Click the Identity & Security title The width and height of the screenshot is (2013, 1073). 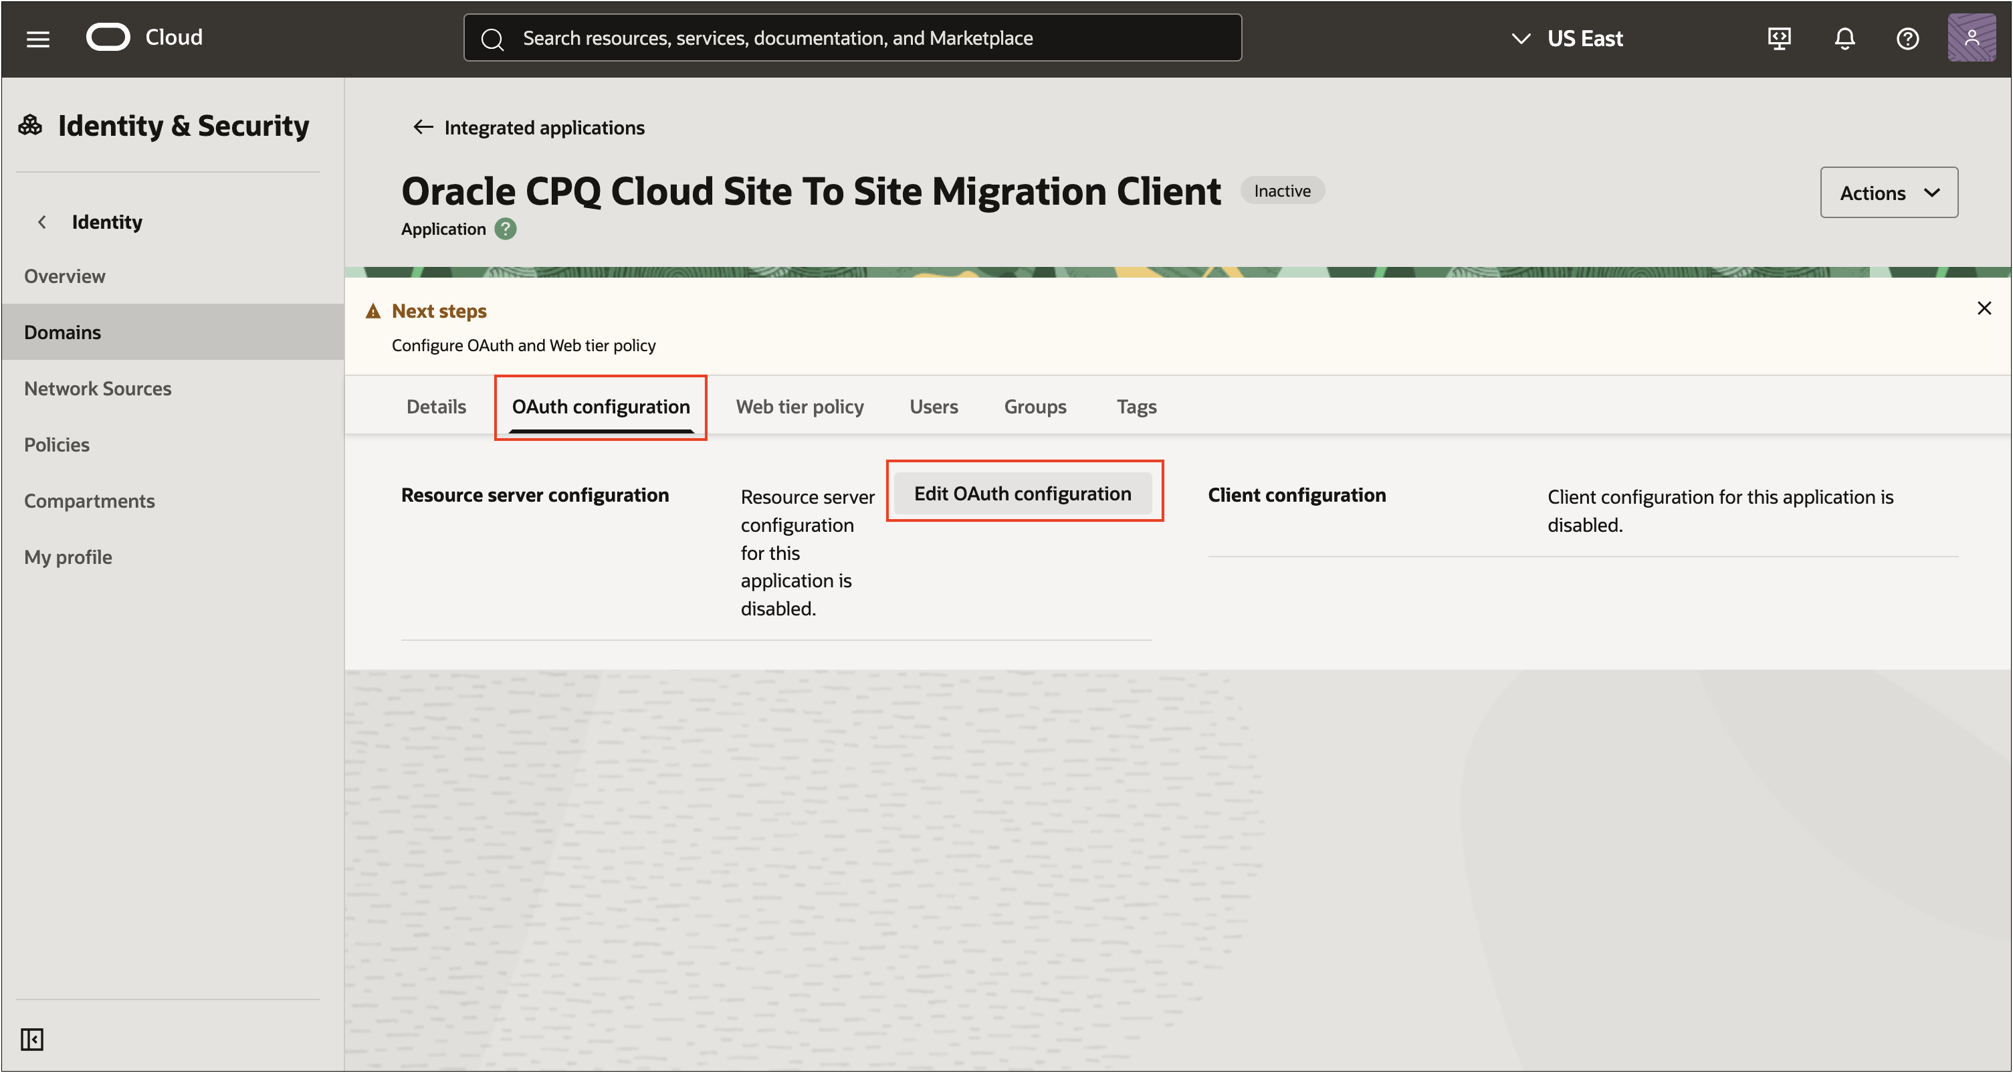point(183,125)
